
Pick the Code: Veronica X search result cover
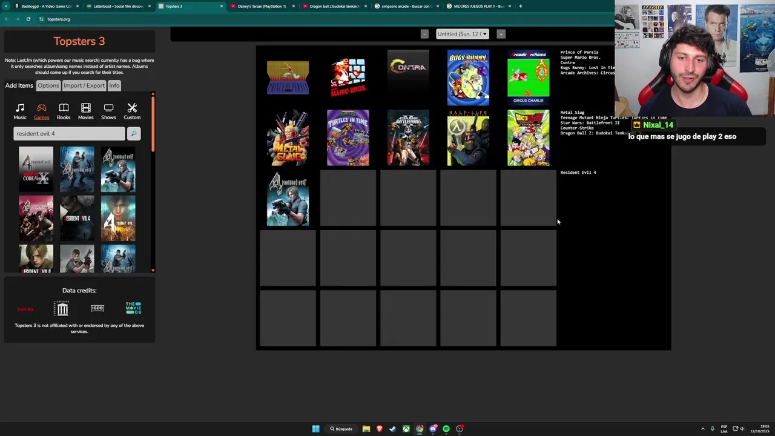(x=36, y=169)
